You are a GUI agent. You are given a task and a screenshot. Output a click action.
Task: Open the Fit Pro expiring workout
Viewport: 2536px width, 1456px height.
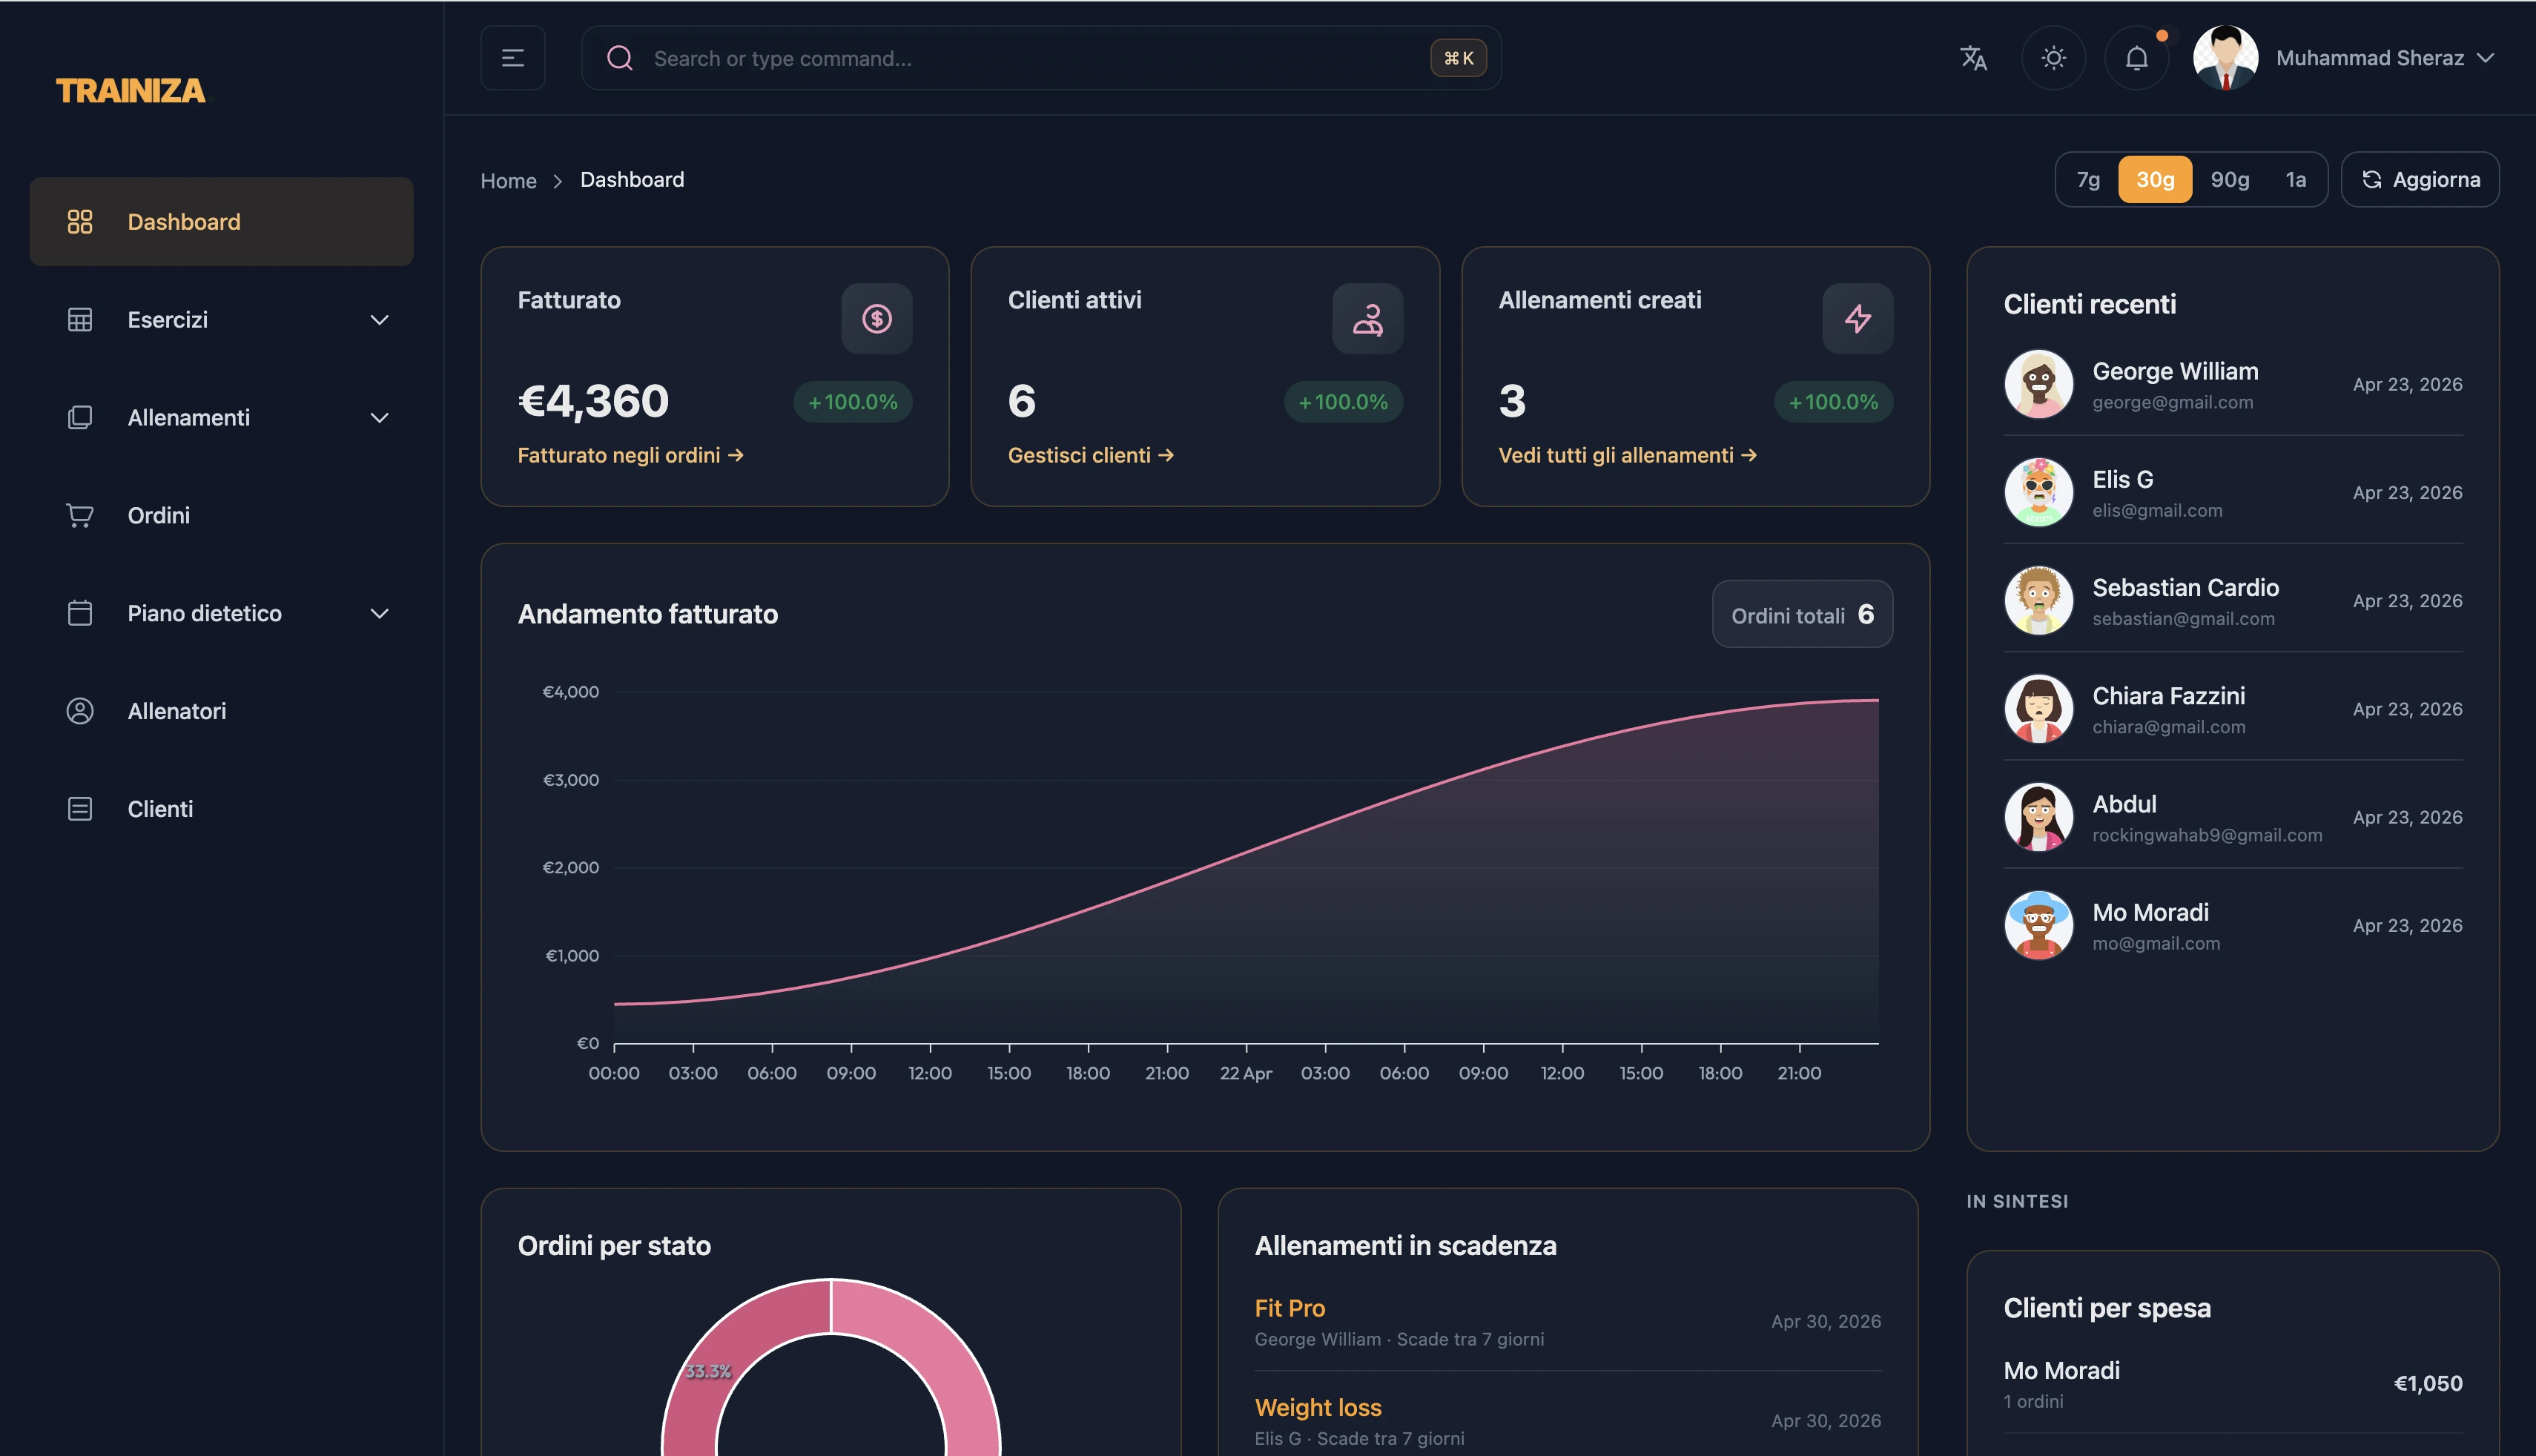click(1289, 1308)
